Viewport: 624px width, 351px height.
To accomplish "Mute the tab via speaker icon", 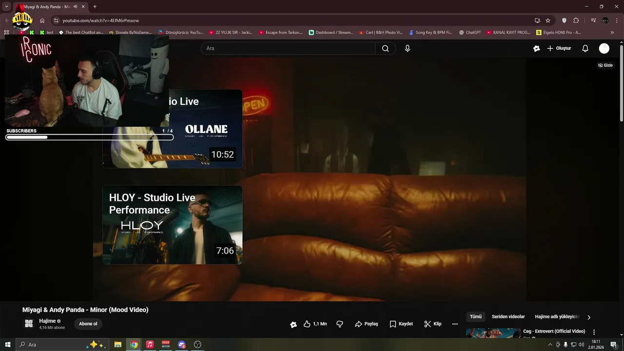I will click(76, 7).
